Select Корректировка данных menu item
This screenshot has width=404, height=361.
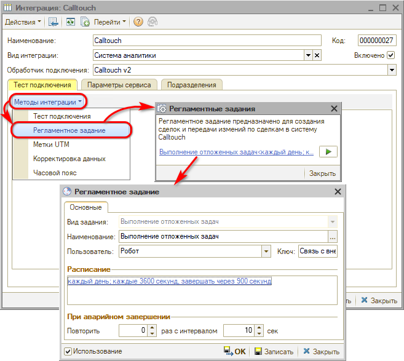click(69, 159)
